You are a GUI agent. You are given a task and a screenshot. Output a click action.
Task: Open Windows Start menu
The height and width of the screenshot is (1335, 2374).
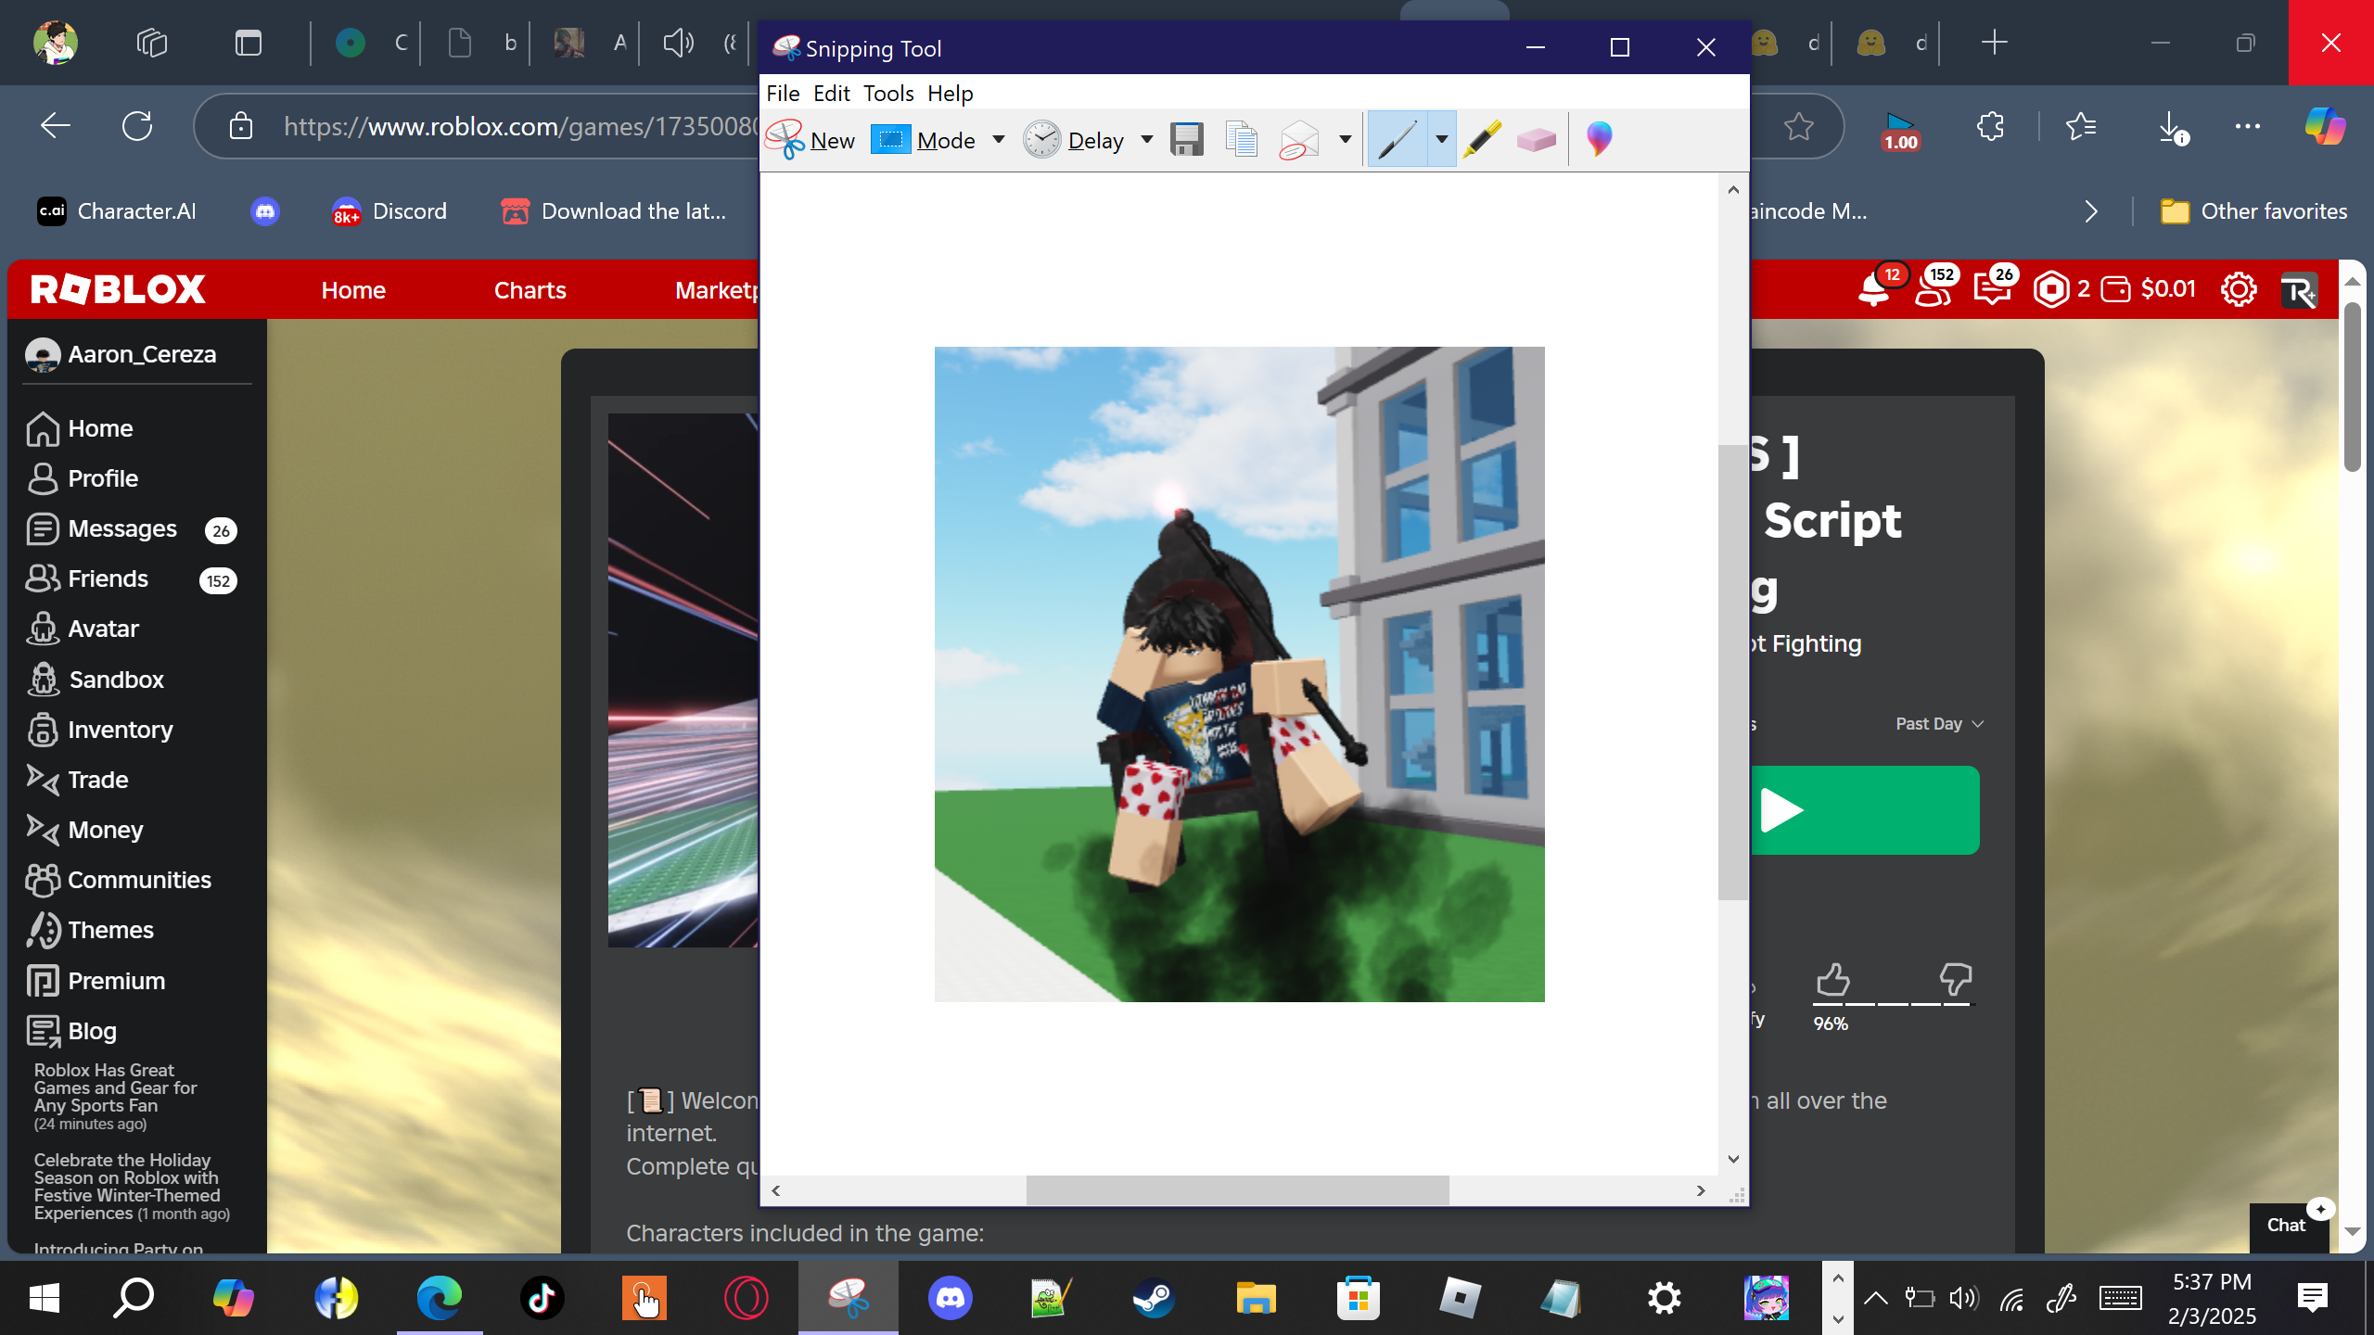coord(45,1298)
